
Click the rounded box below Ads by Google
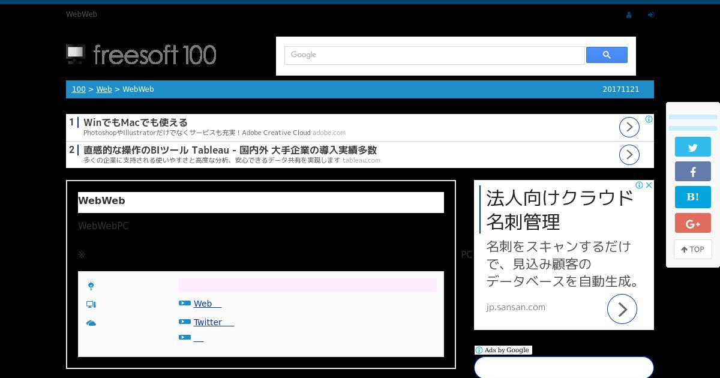pyautogui.click(x=564, y=367)
